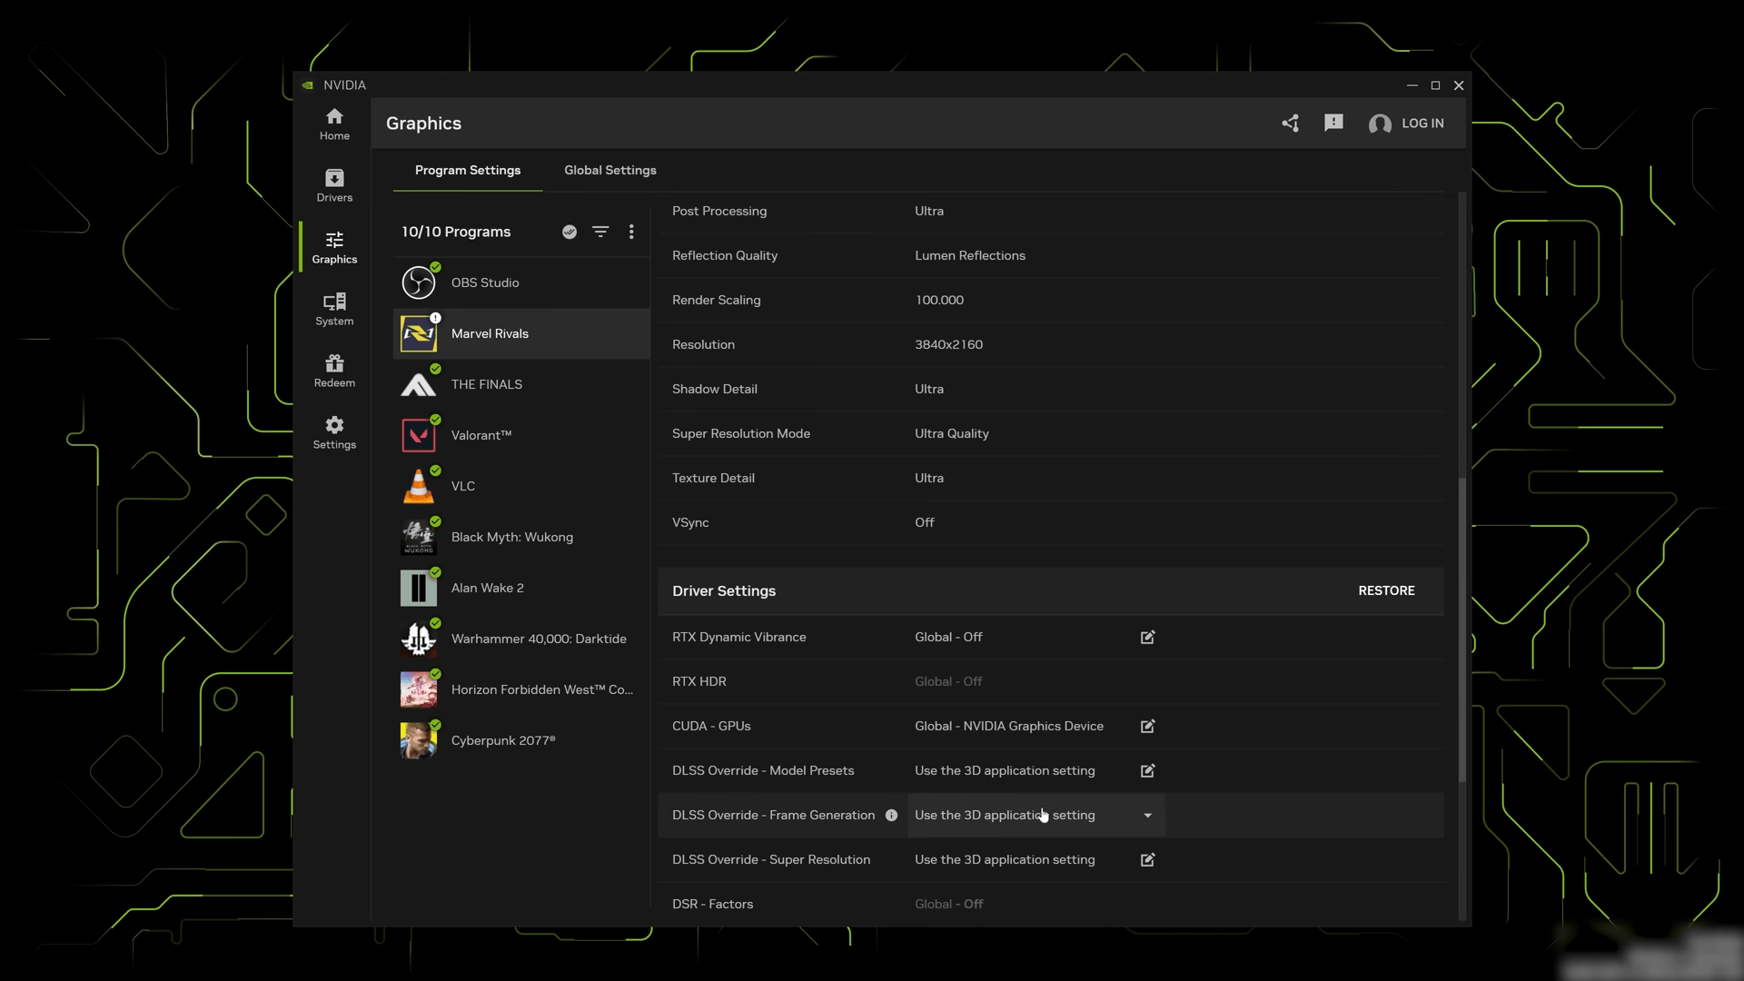Screen dimensions: 1744x981
Task: Click the Lumen Reflections value
Action: (x=970, y=255)
